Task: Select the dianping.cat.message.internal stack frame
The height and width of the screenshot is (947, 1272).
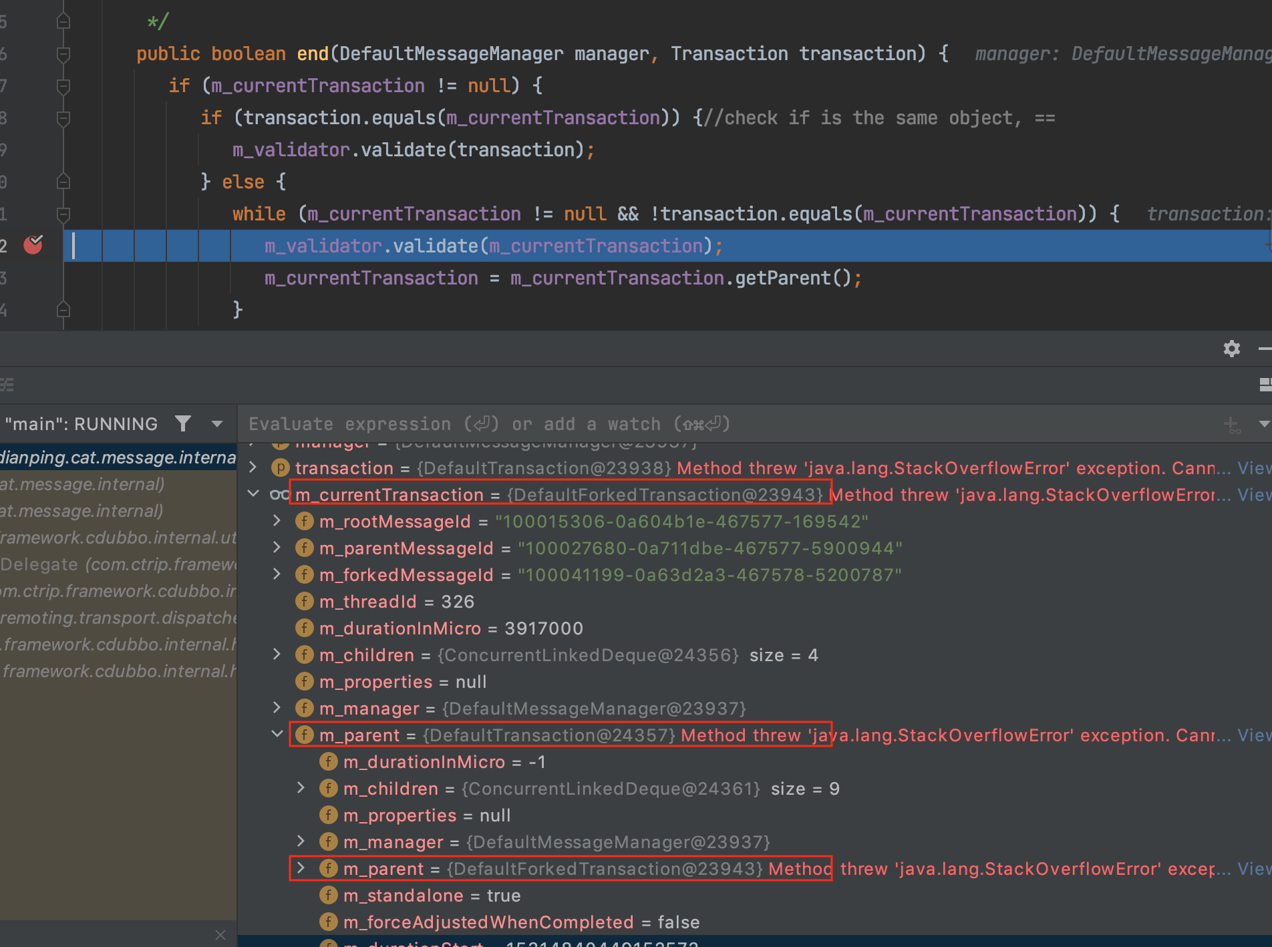Action: pyautogui.click(x=118, y=457)
